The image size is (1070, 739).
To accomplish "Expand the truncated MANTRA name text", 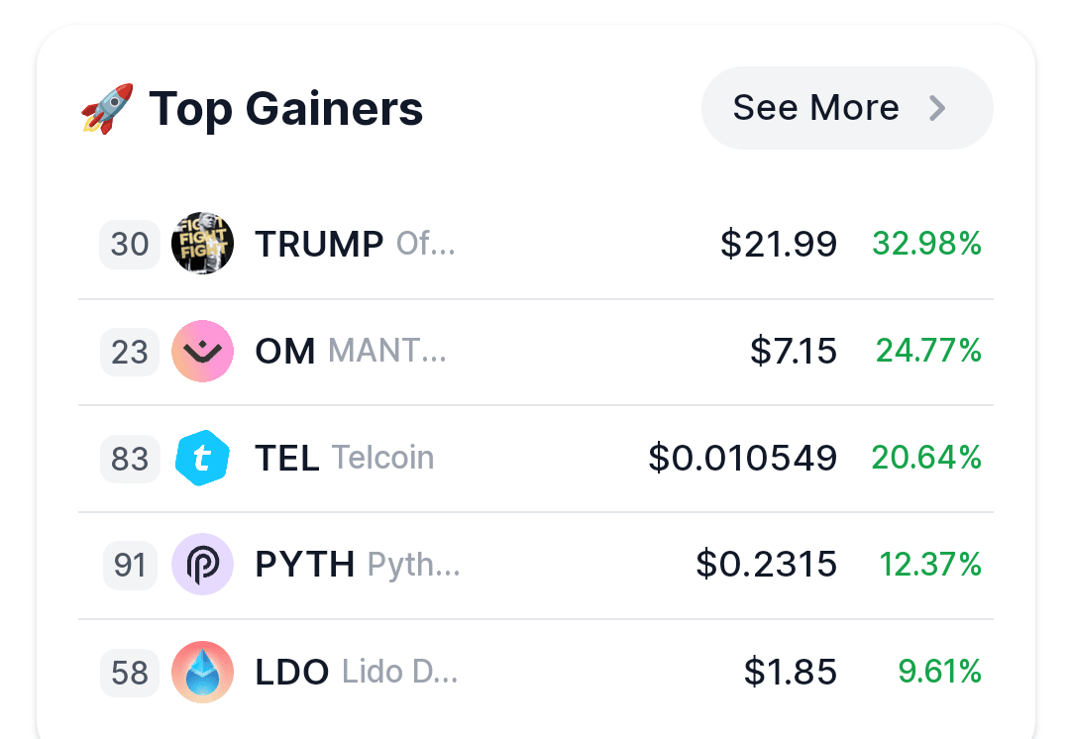I will click(x=386, y=351).
